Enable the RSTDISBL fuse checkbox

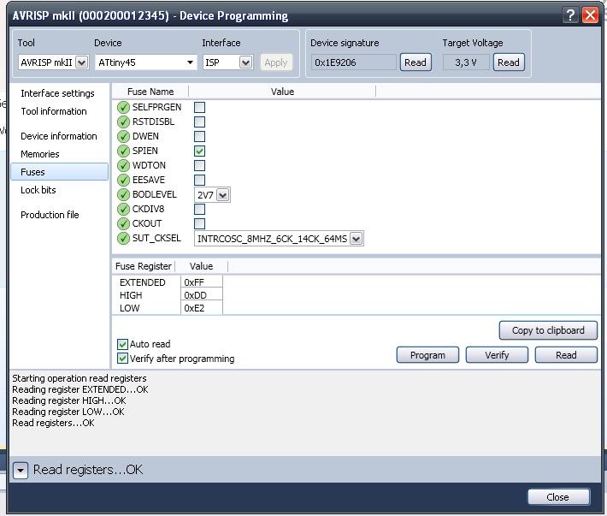[199, 122]
